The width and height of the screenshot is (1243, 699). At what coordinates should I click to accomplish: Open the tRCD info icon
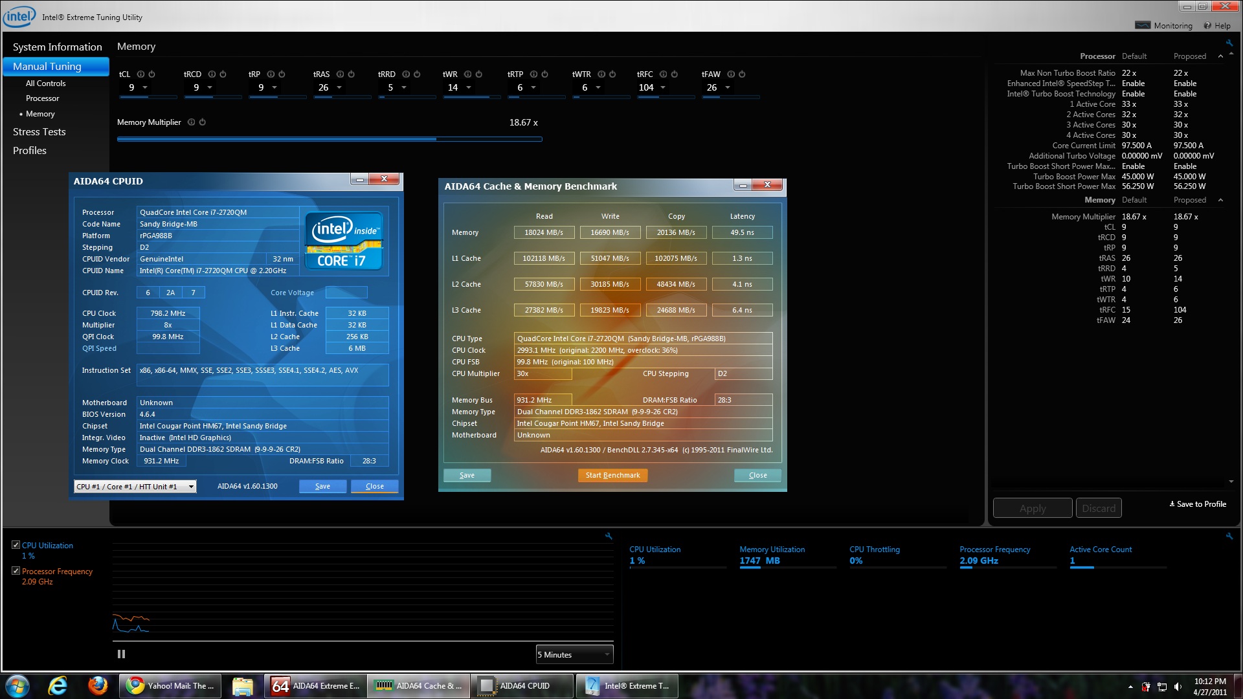pos(212,74)
